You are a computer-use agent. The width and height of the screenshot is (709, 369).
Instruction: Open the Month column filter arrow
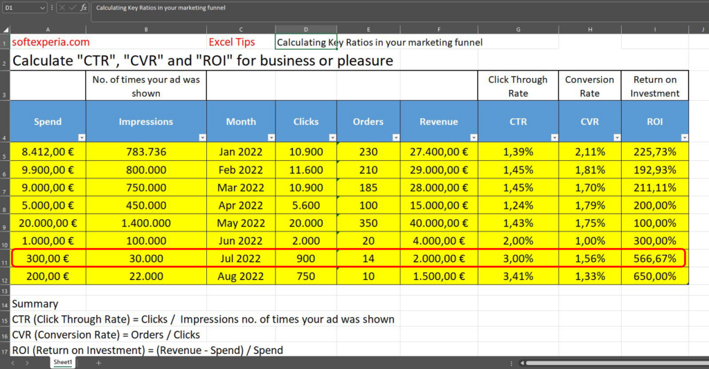[270, 138]
